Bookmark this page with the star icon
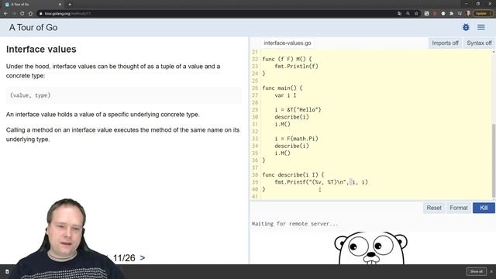This screenshot has height=279, width=496. click(x=416, y=14)
